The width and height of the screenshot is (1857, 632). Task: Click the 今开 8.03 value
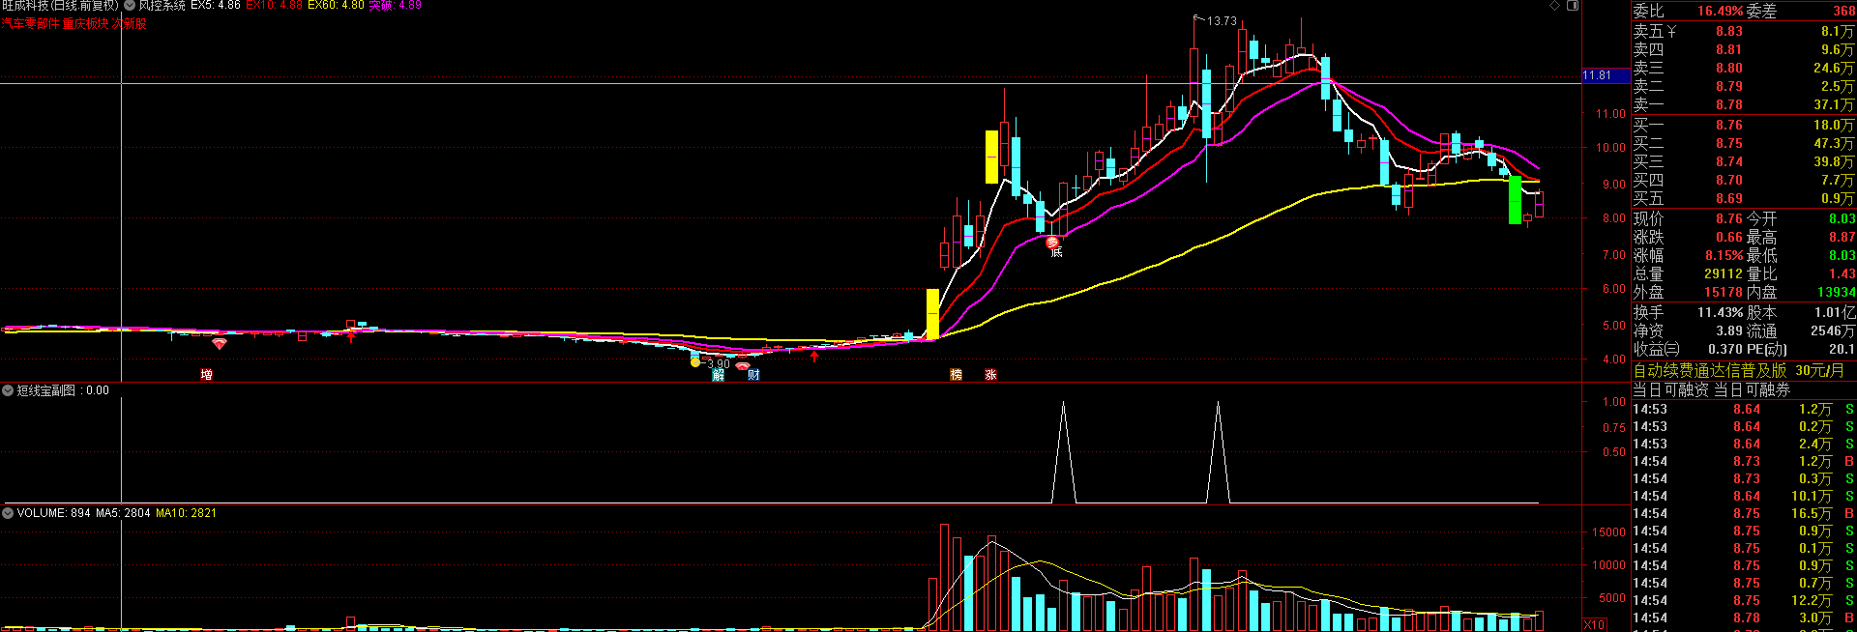click(x=1842, y=219)
